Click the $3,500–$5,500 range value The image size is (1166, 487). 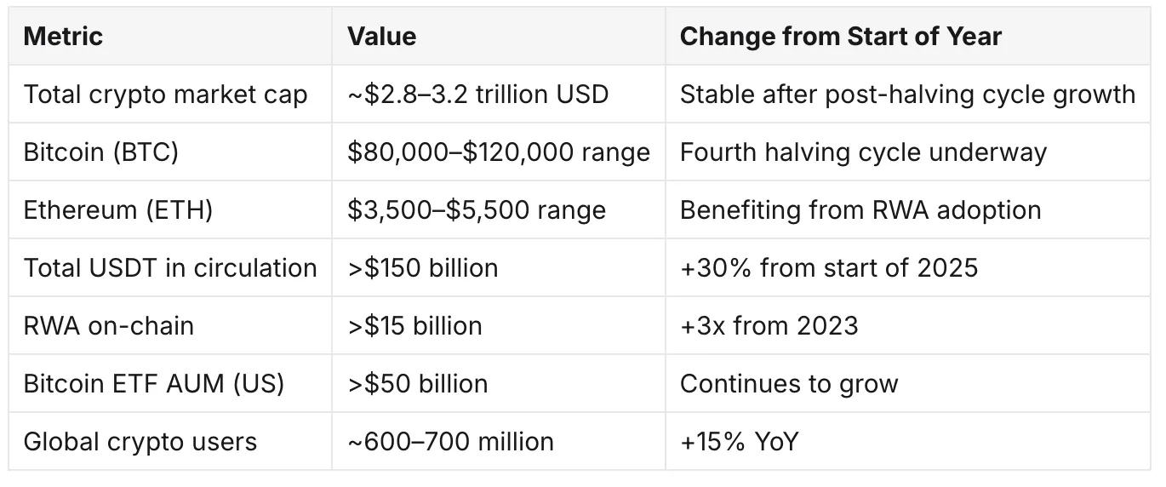tap(477, 209)
